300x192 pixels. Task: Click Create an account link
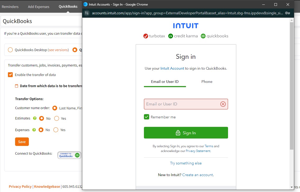click(x=197, y=175)
